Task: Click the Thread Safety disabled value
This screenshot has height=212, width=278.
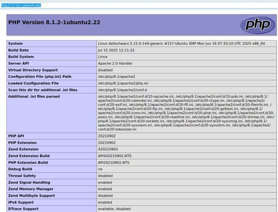Action: 105,176
